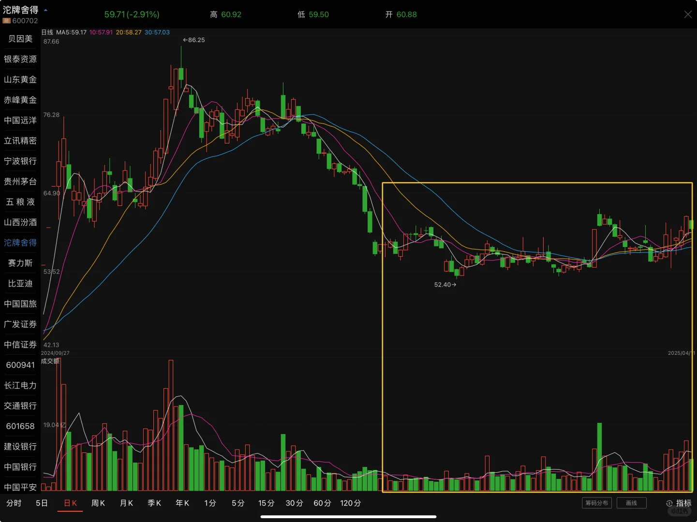
Task: Select 建设银行 in the stock list
Action: [x=20, y=447]
